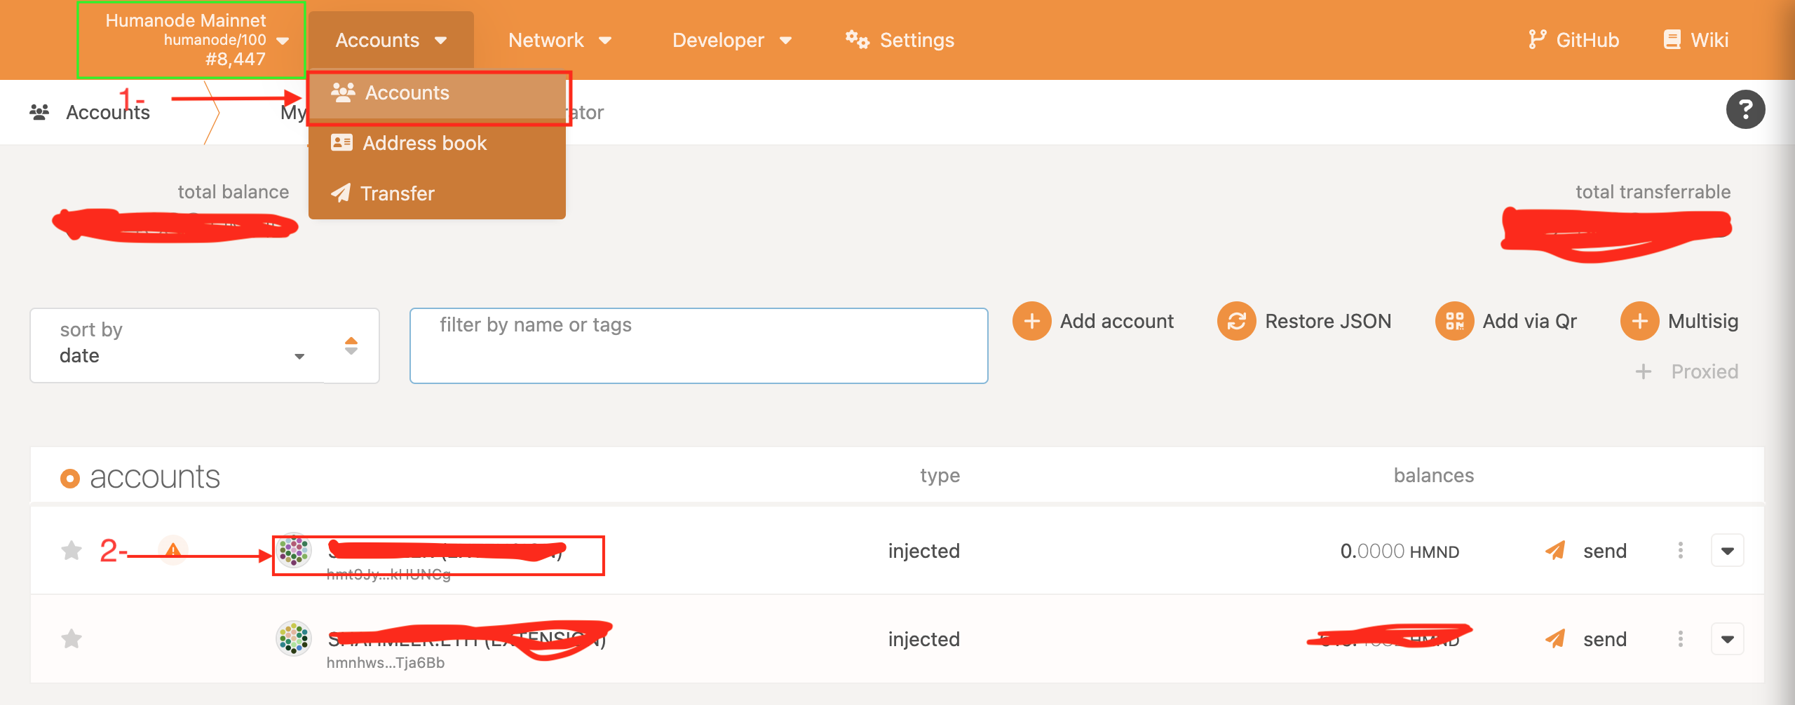Click the Proxied button
Viewport: 1795px width, 705px height.
pos(1686,371)
